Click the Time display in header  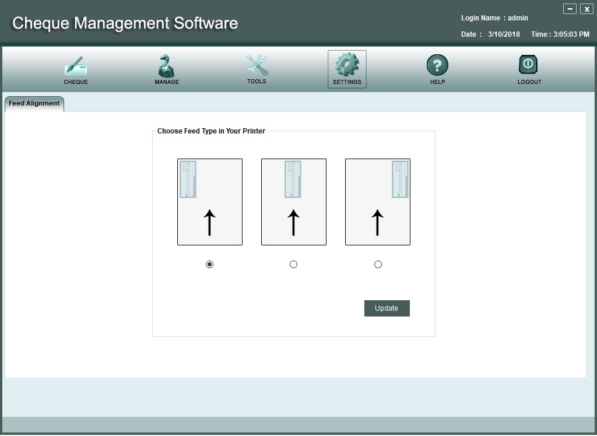coord(560,34)
